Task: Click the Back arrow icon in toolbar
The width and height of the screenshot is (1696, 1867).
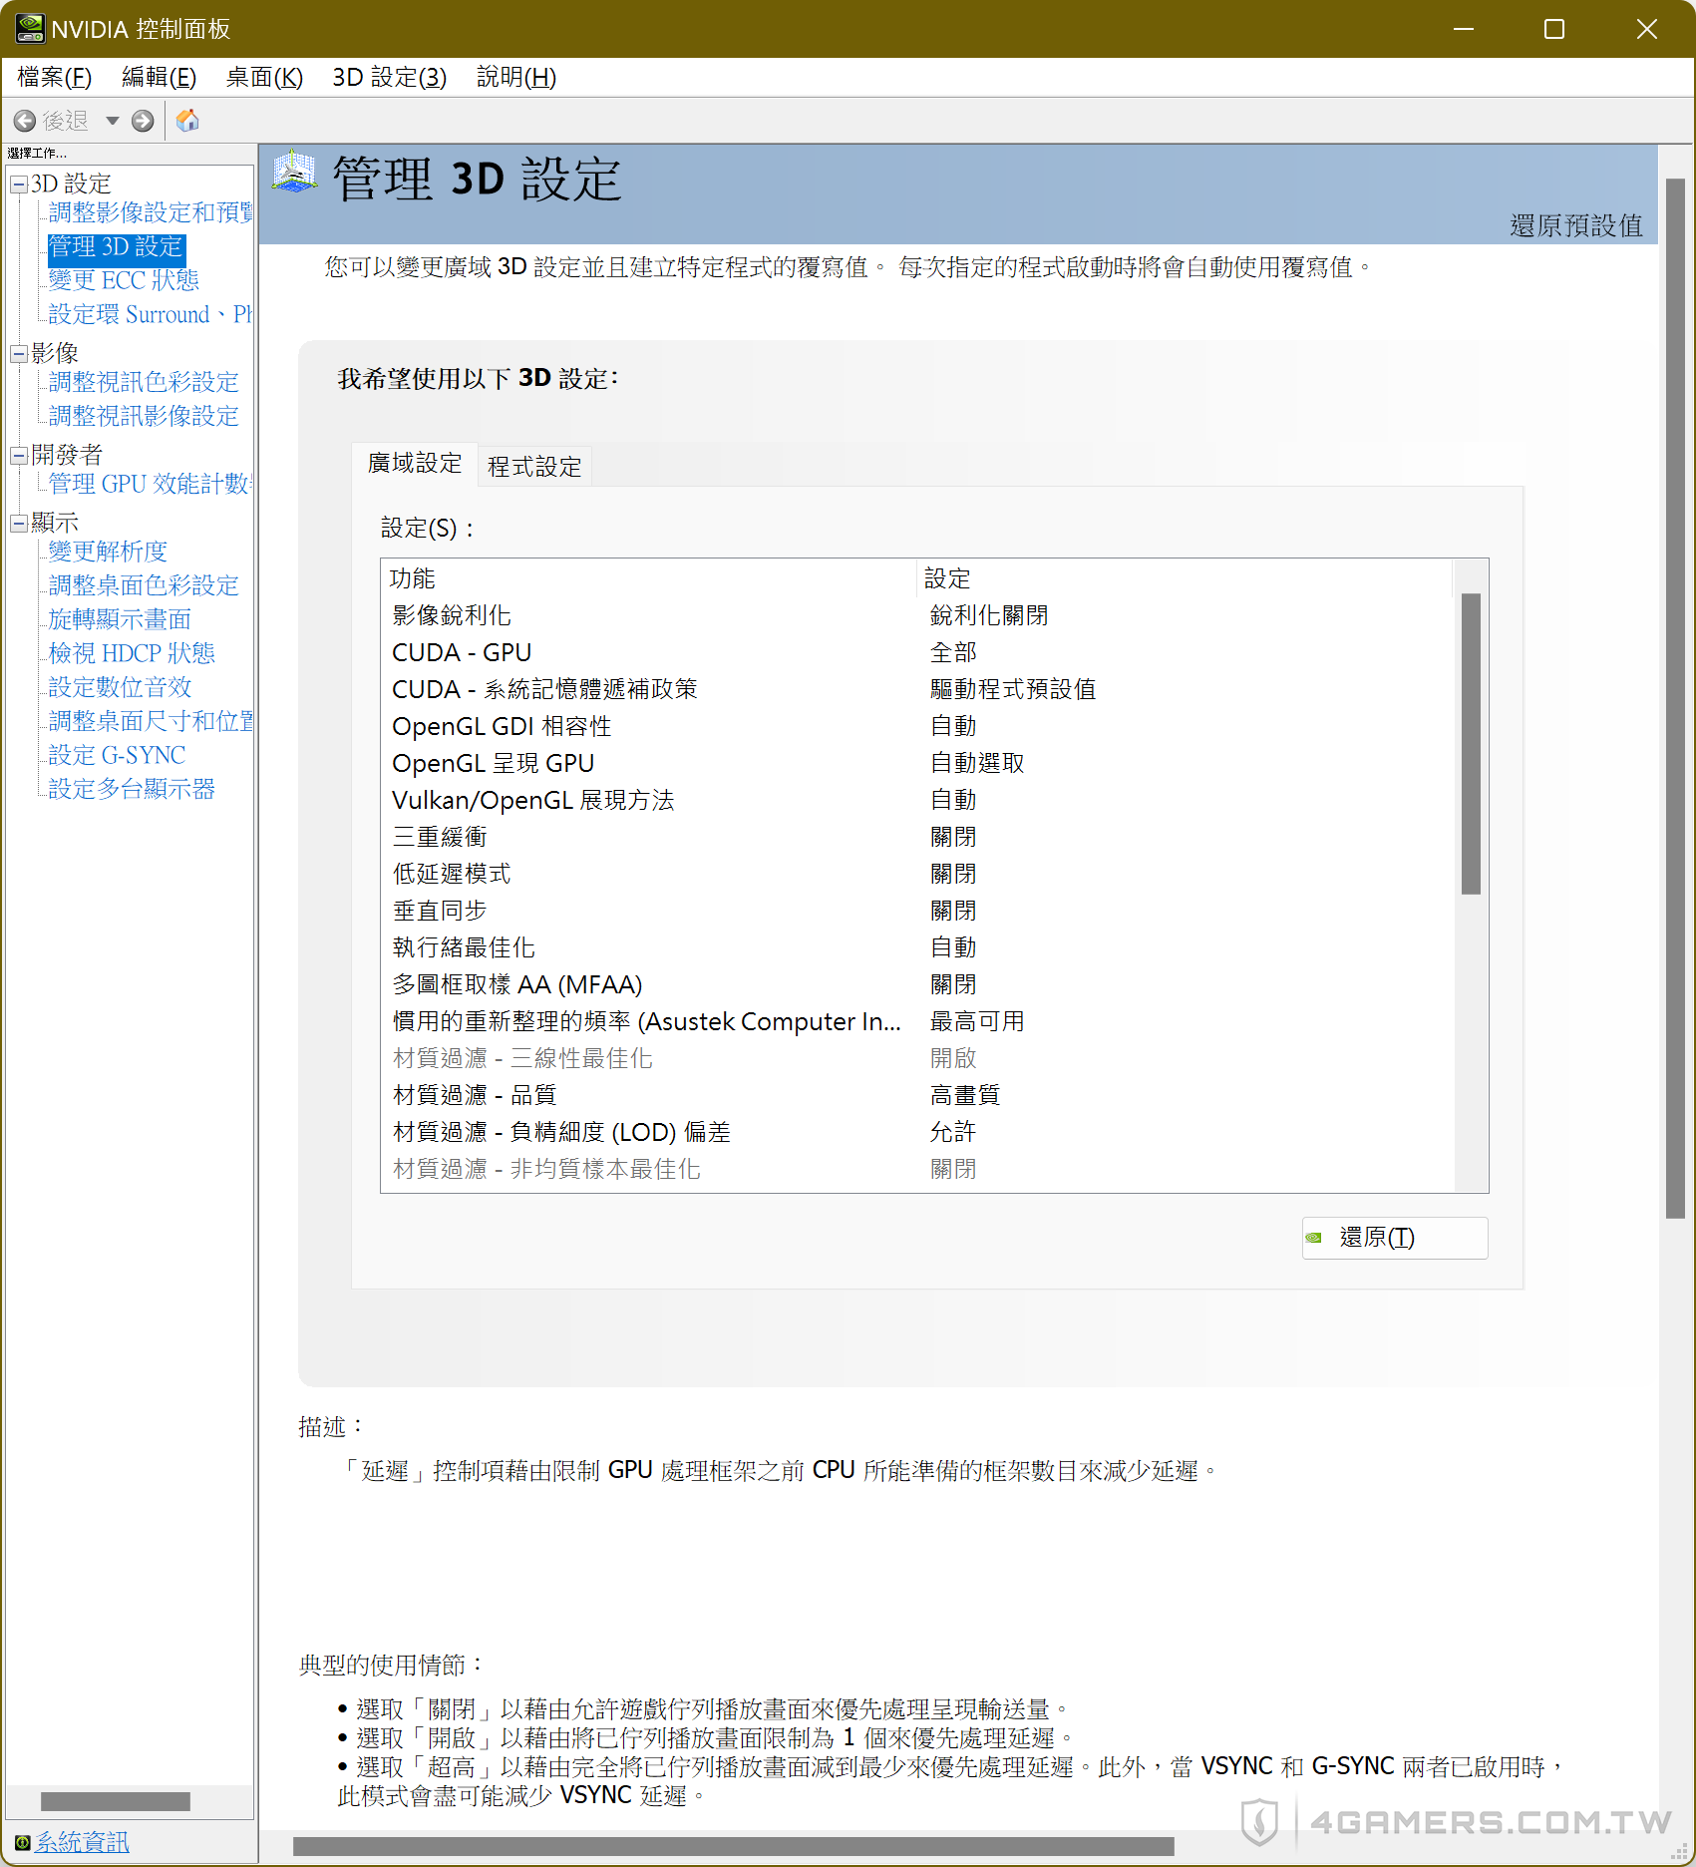Action: click(x=25, y=121)
